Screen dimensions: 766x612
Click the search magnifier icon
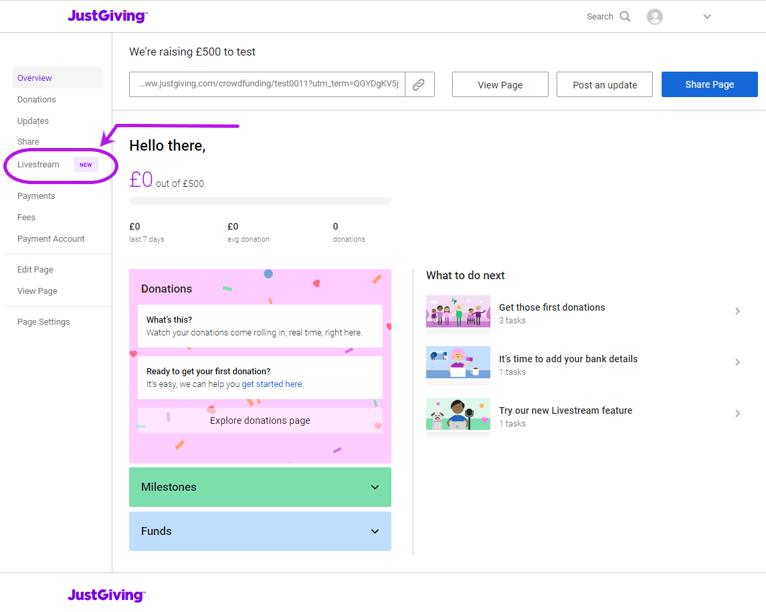click(x=625, y=17)
